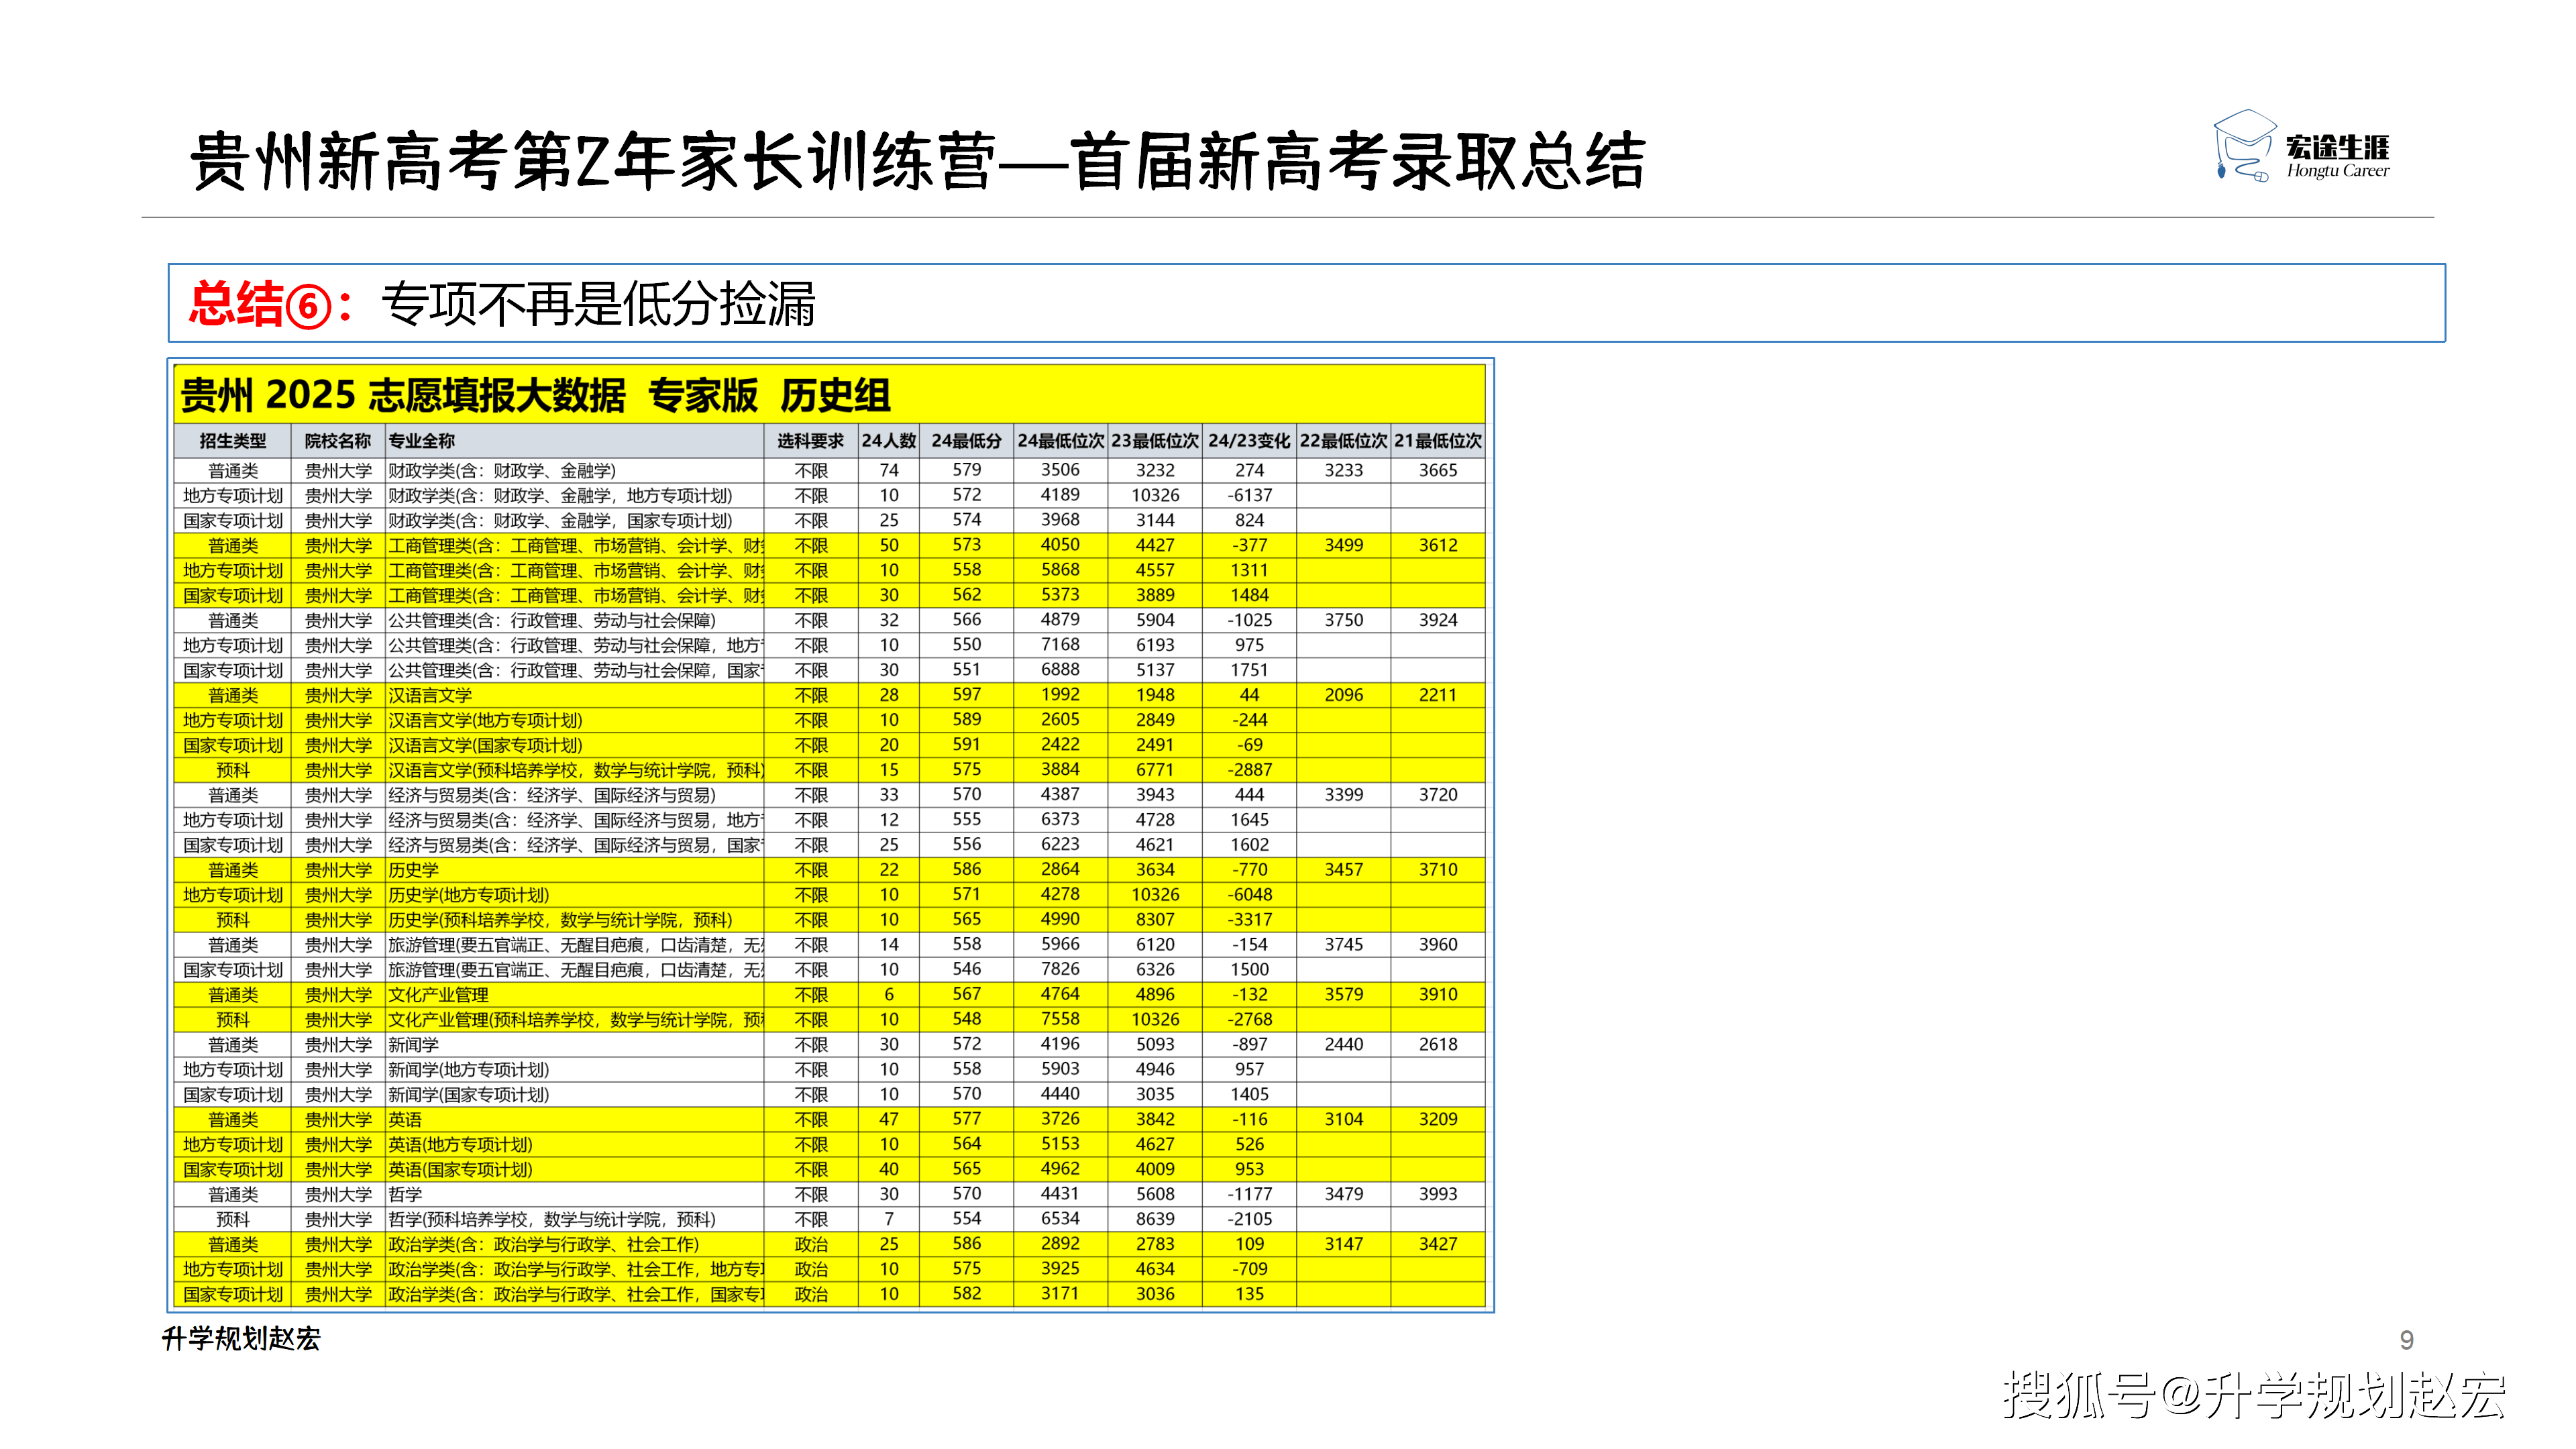Click the change value -709
Image resolution: width=2576 pixels, height=1449 pixels.
click(1250, 1270)
